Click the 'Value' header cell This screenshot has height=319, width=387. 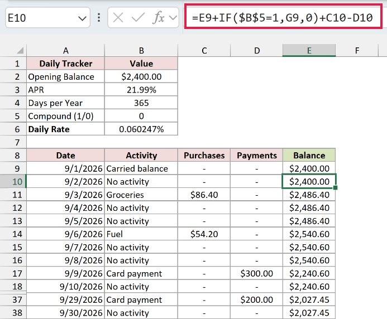(141, 64)
